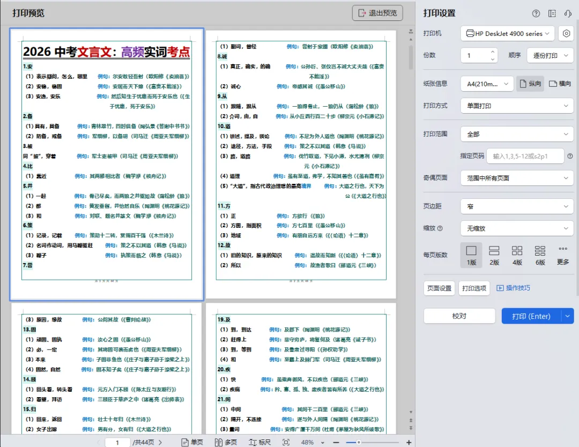Click the 打印预览 title text
Viewport: 579px width, 447px height.
[28, 13]
